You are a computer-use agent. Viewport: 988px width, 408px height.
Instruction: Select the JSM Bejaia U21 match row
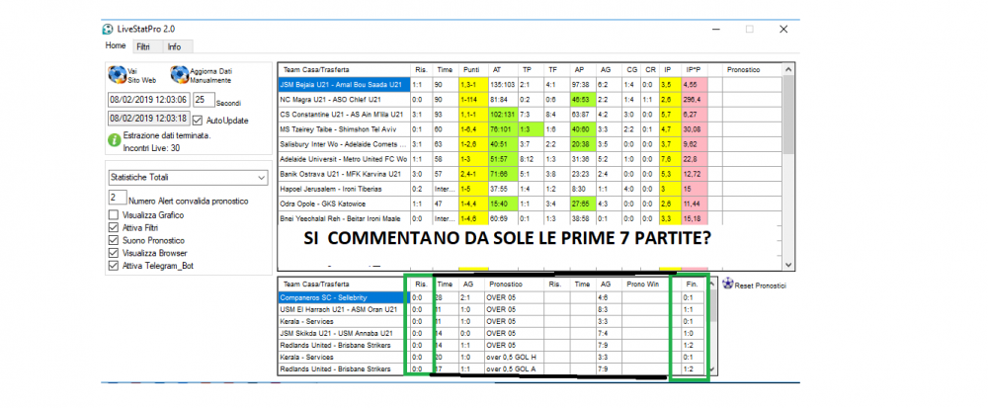(343, 85)
